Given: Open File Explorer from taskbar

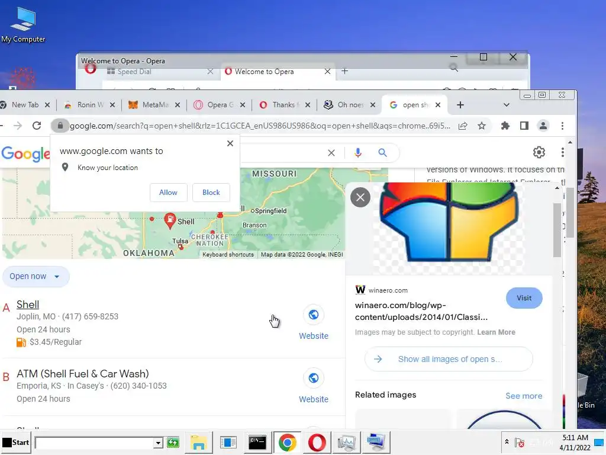Looking at the screenshot, I should tap(199, 442).
